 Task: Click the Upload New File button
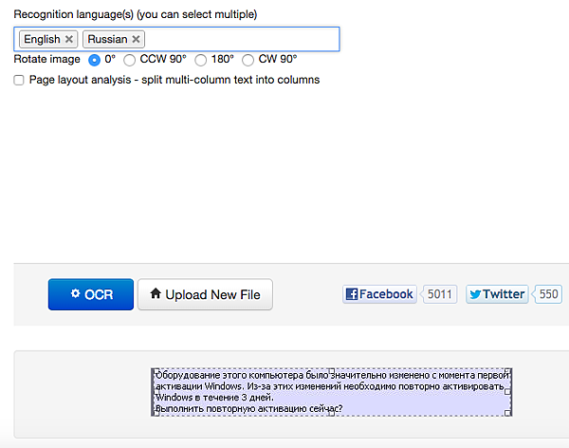[x=205, y=294]
